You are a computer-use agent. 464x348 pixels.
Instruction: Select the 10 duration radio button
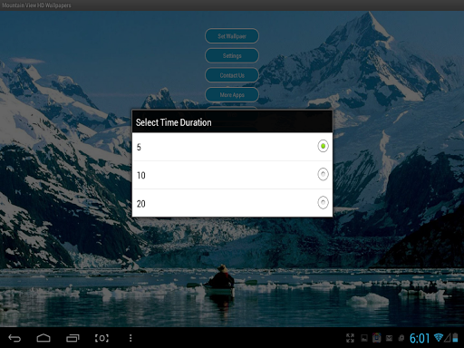pos(323,174)
